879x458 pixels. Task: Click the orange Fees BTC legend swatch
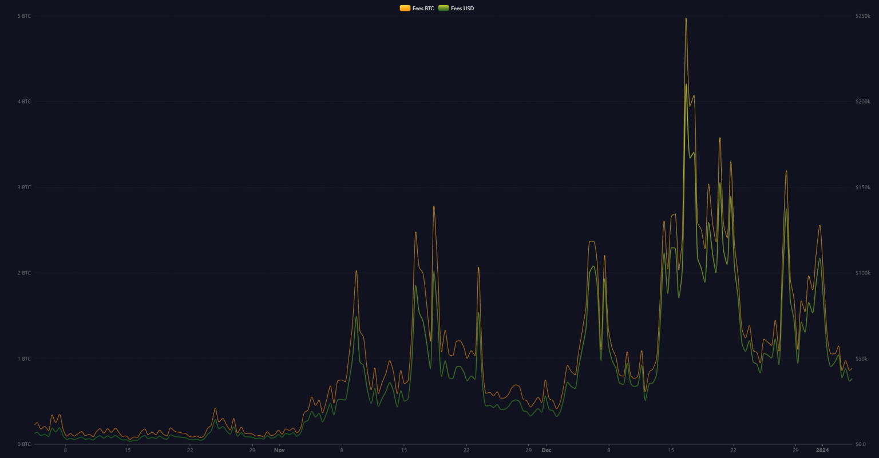(405, 8)
